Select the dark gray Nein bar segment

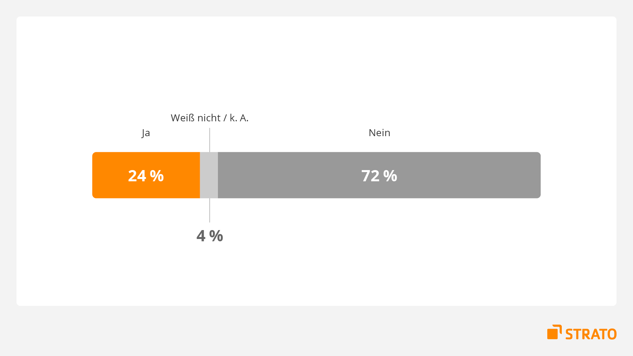pos(379,175)
